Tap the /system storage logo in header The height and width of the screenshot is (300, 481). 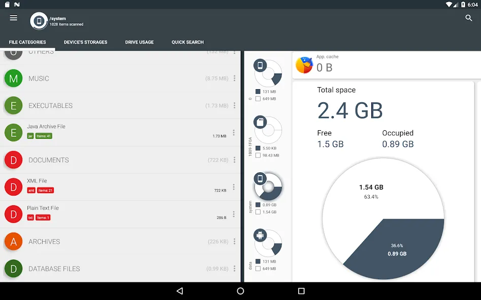click(39, 21)
